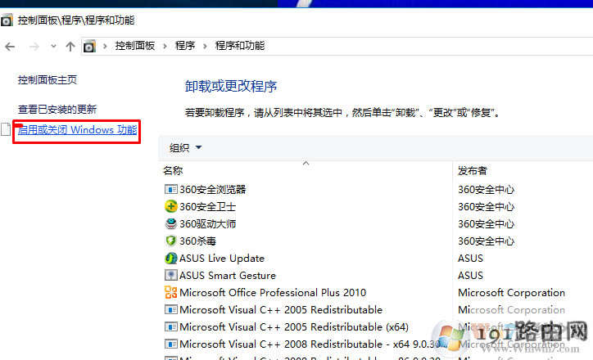Click the up-directory arrow in navigation bar
This screenshot has height=360, width=593.
coord(70,47)
